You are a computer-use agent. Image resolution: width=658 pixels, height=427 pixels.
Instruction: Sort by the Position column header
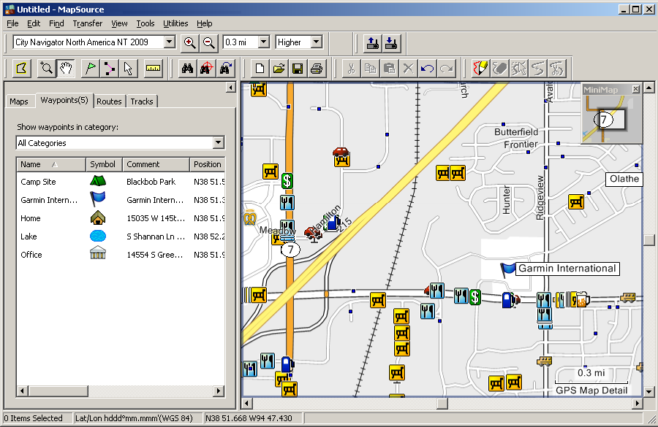[208, 164]
